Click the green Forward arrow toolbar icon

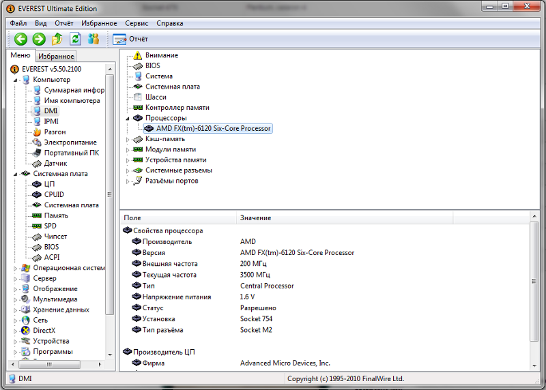pos(39,39)
